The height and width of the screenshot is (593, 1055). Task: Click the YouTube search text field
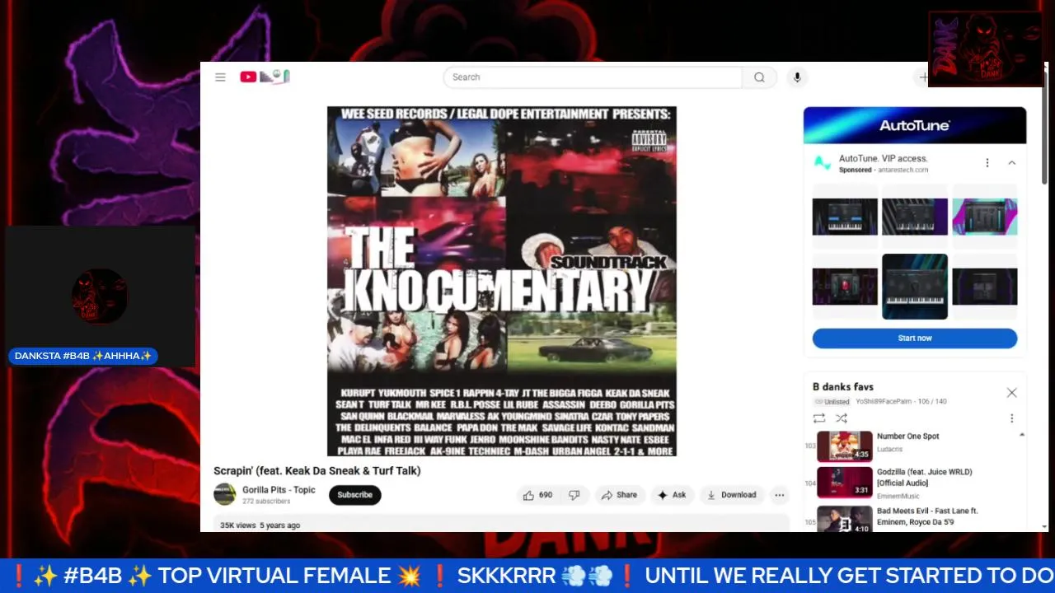pos(593,77)
